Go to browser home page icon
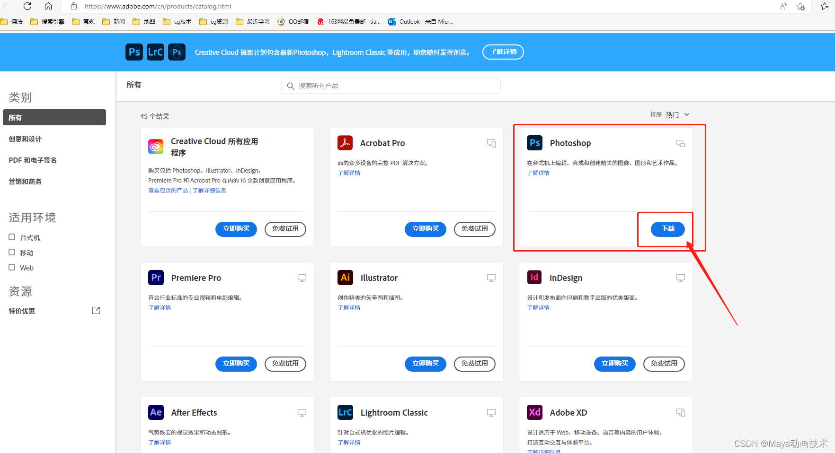This screenshot has height=453, width=835. [48, 6]
